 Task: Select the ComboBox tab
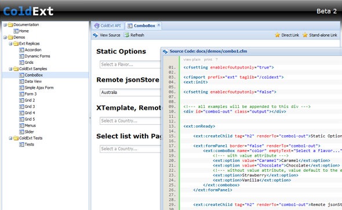(x=142, y=26)
